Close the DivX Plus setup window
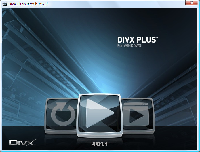Viewport: 200px width, 152px height. tap(191, 3)
